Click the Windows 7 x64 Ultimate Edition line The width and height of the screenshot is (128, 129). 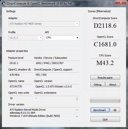click(35, 116)
